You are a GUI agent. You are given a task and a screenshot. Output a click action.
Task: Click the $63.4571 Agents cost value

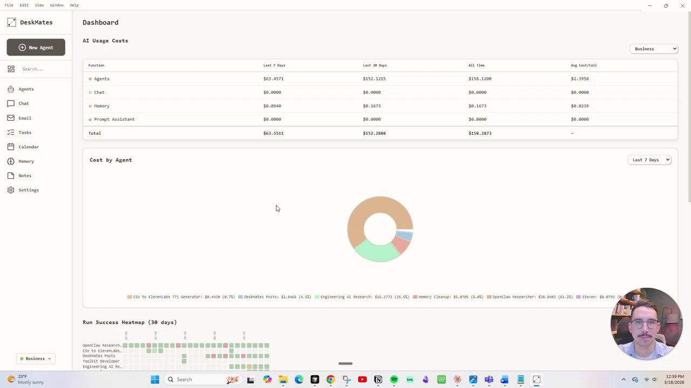273,79
